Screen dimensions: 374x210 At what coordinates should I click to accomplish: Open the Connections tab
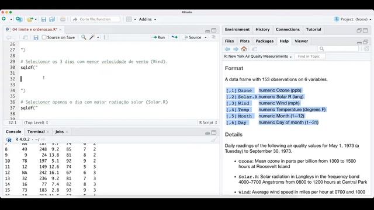[288, 29]
